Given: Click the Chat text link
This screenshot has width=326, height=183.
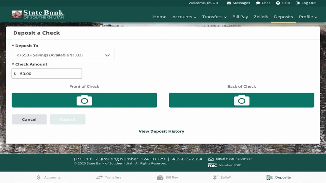Looking at the screenshot, I should coord(266,3).
